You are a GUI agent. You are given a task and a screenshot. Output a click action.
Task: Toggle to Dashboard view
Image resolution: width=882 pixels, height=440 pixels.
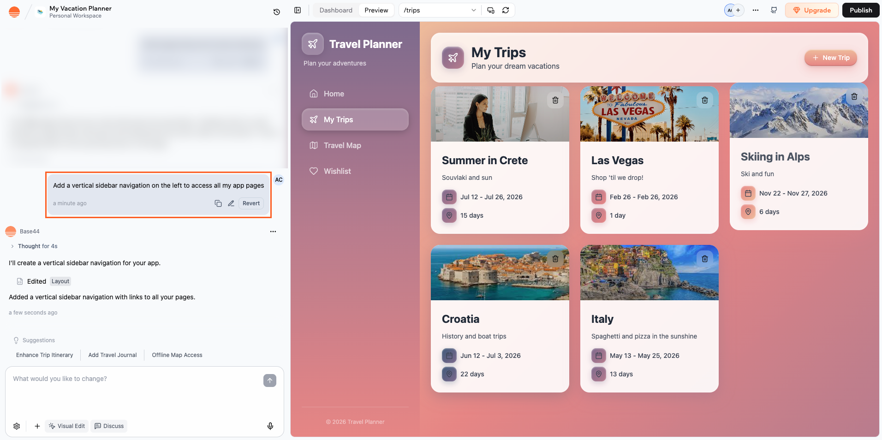click(x=335, y=10)
